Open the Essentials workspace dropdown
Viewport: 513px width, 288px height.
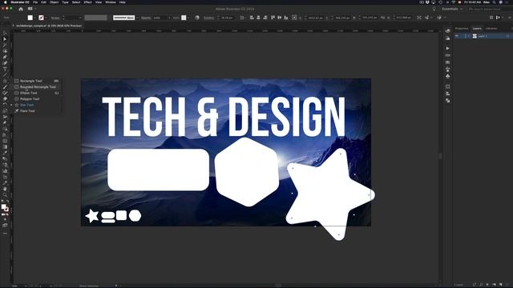point(452,9)
